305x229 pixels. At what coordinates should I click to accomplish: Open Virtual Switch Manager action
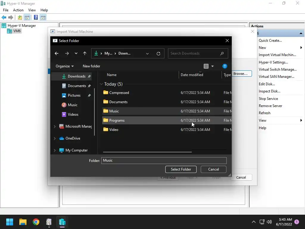278,69
